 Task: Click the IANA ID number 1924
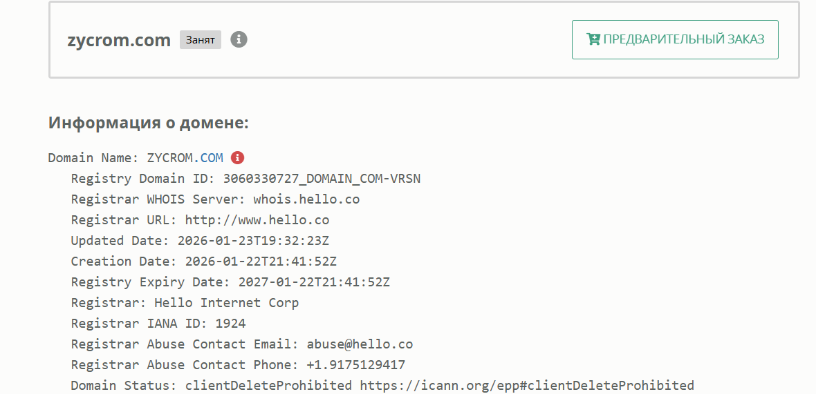point(230,324)
